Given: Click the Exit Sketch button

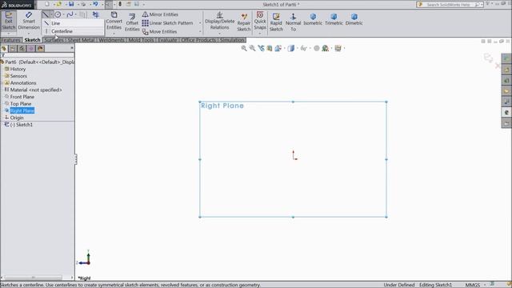Looking at the screenshot, I should (9, 21).
